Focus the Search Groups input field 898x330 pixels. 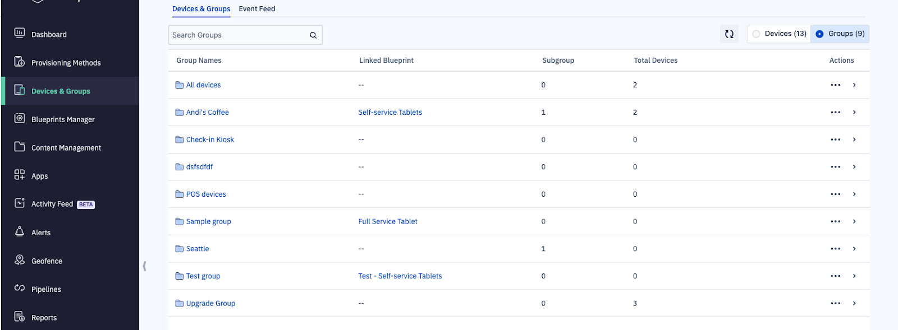coord(239,35)
